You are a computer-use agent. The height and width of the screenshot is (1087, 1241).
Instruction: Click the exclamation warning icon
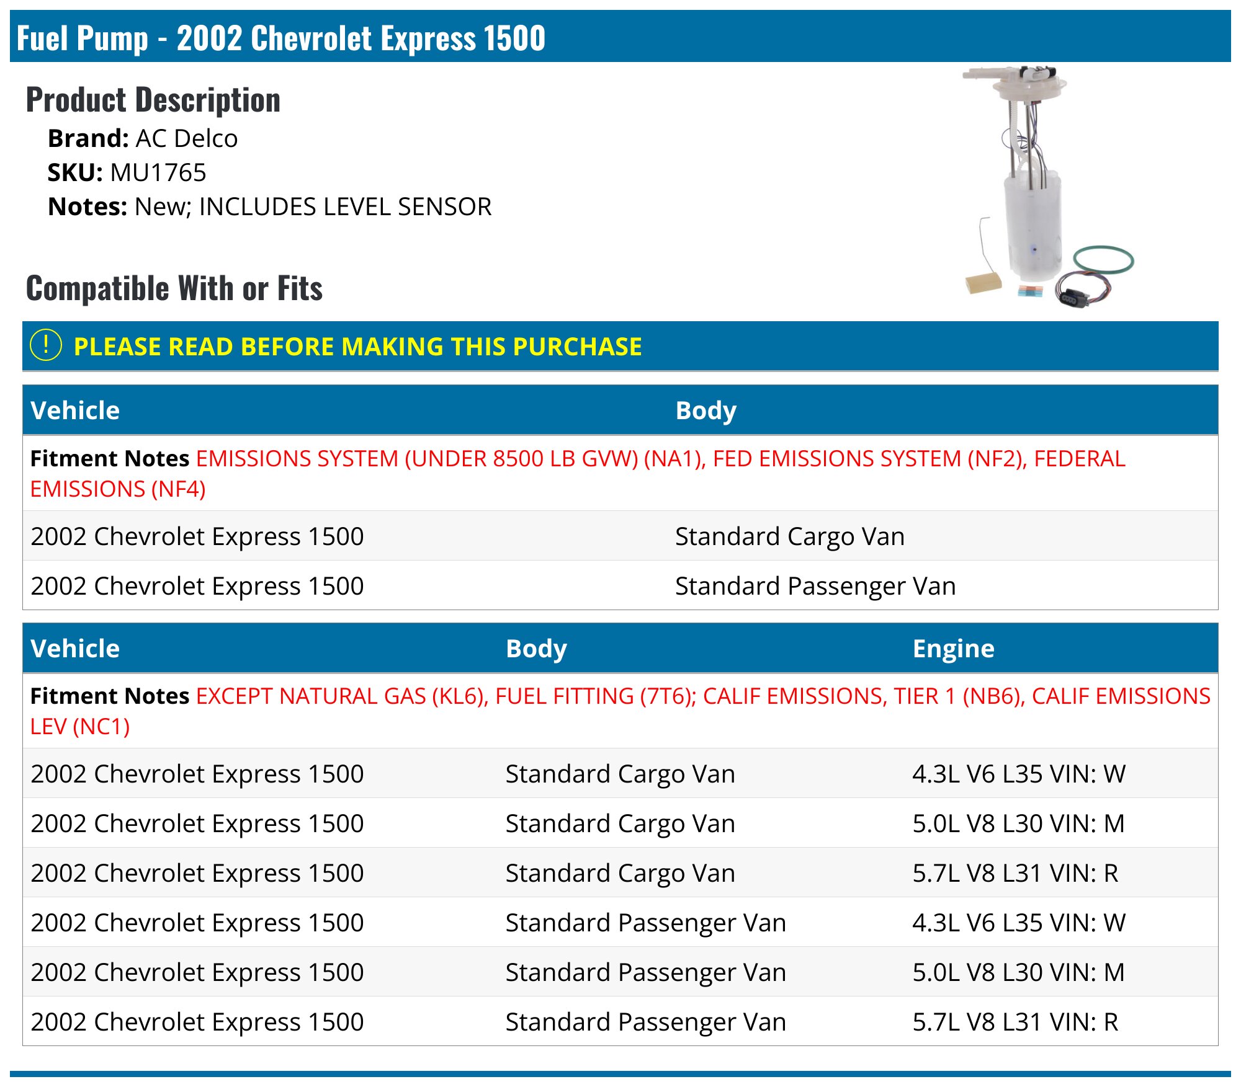click(46, 345)
